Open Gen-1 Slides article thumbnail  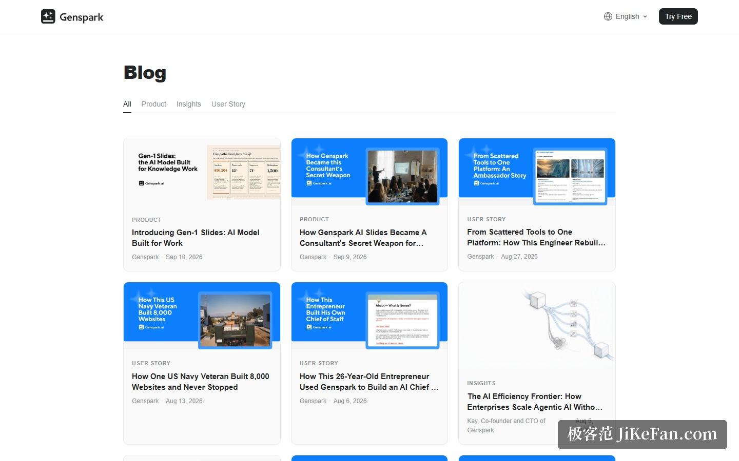pos(202,172)
